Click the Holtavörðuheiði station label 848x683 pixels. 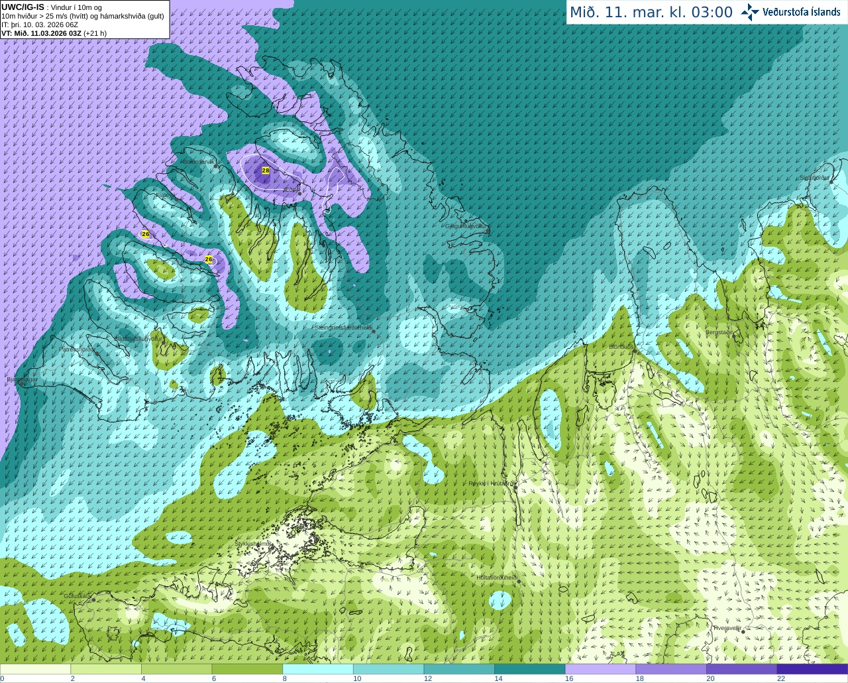(x=497, y=578)
